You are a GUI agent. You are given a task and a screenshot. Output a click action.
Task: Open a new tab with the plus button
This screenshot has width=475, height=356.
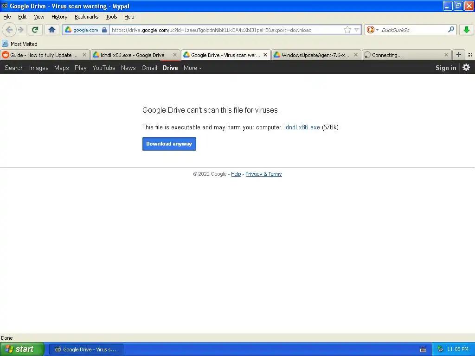coord(459,55)
